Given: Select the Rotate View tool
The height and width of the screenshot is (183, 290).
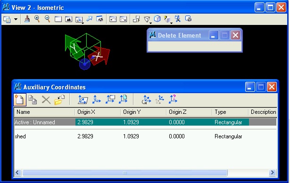Looking at the screenshot, I should click(x=79, y=20).
